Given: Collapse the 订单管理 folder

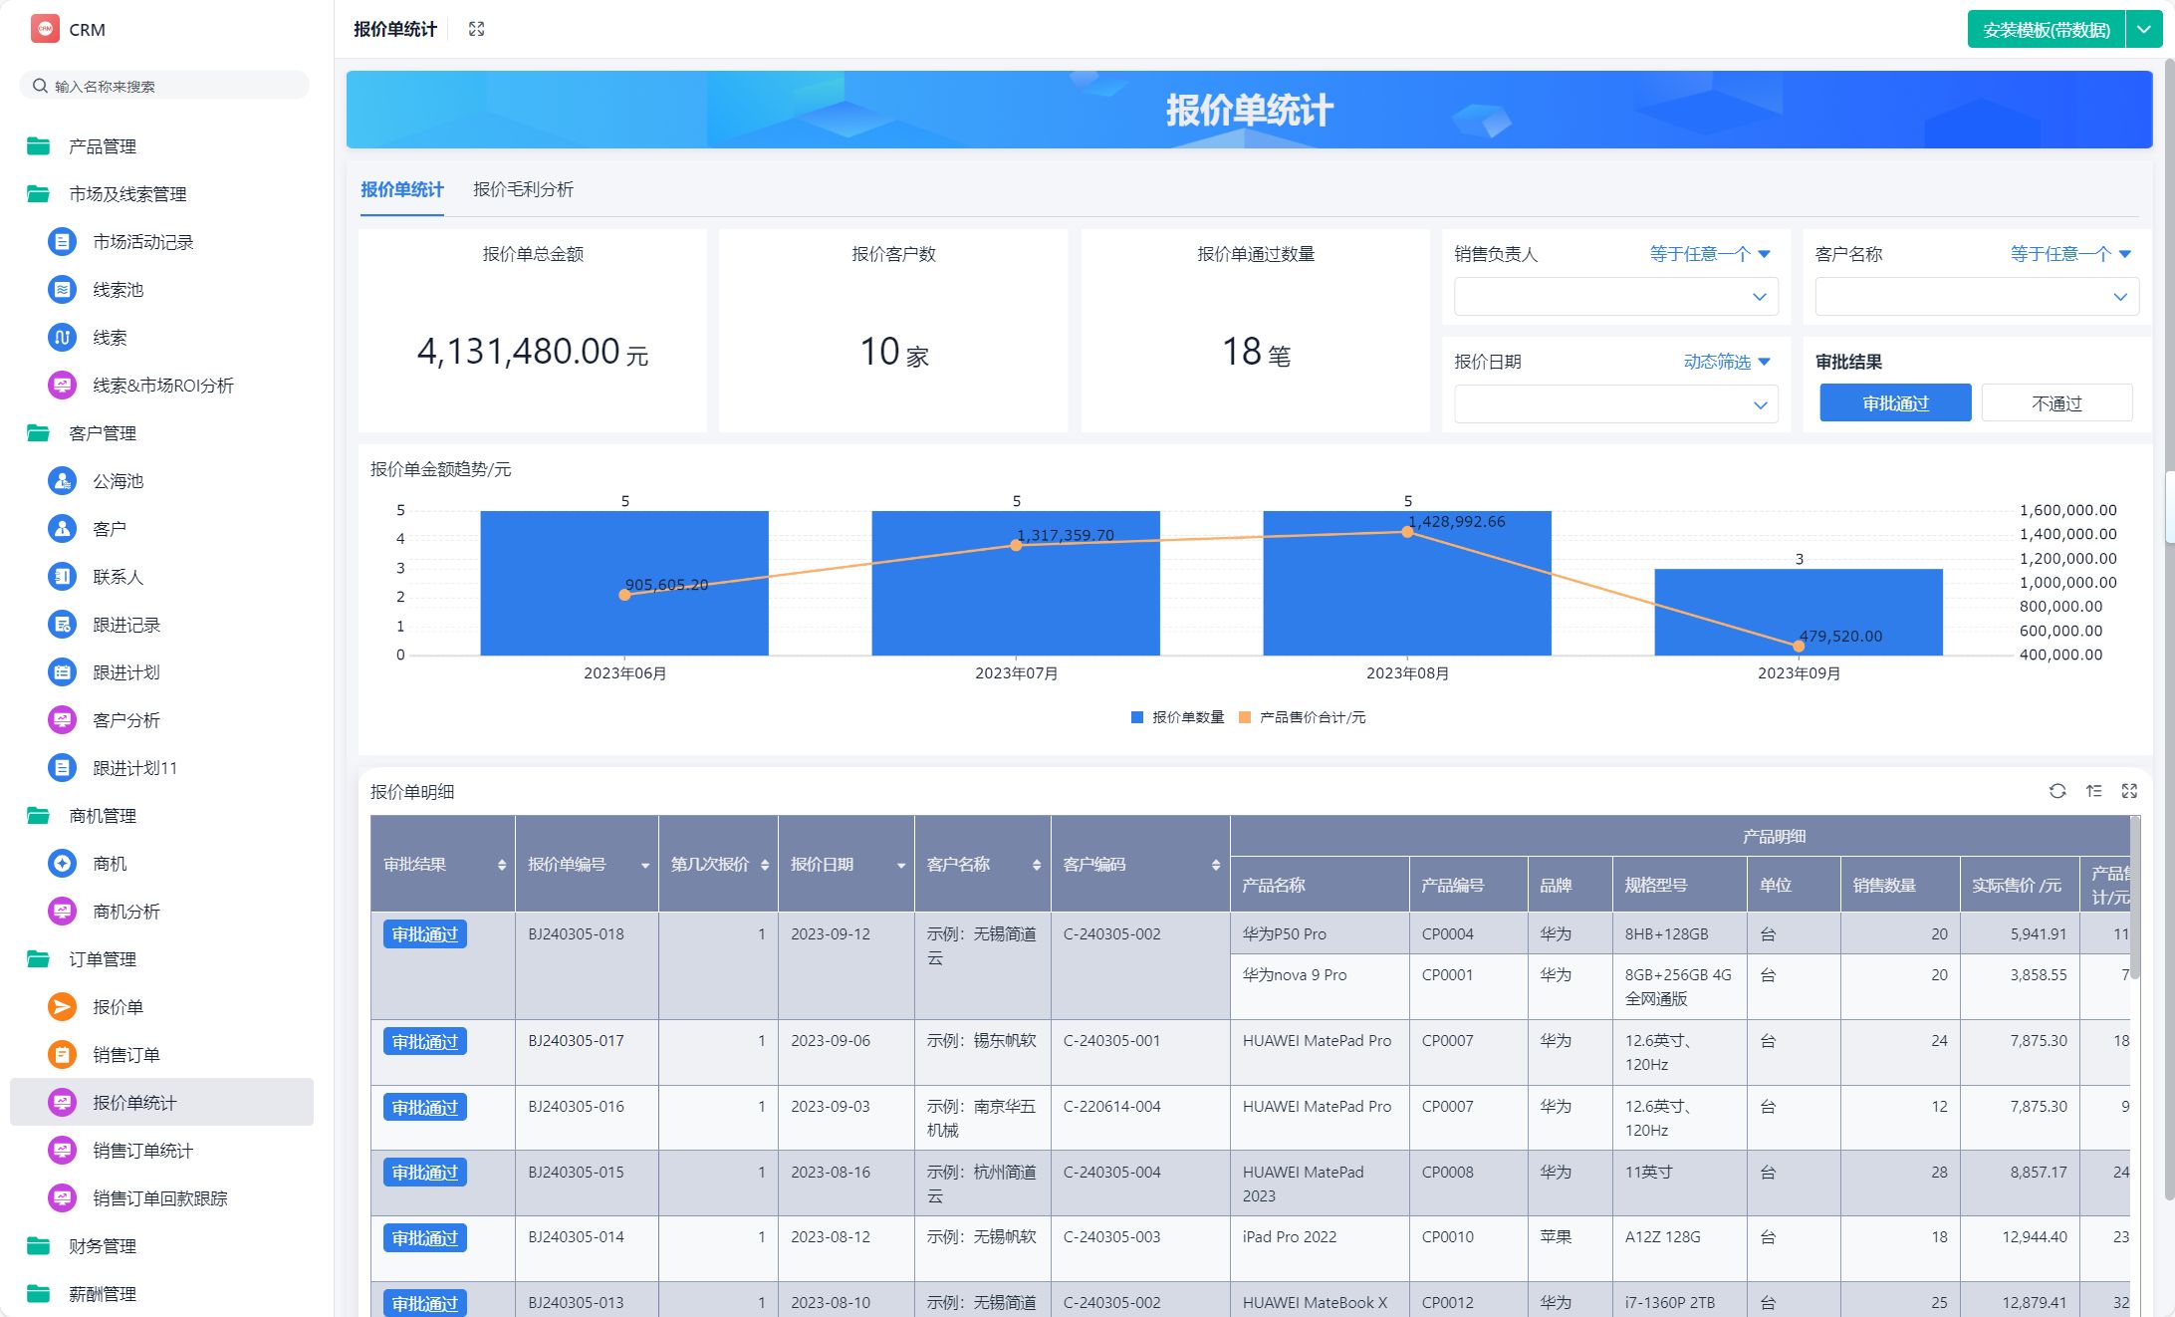Looking at the screenshot, I should [x=102, y=959].
